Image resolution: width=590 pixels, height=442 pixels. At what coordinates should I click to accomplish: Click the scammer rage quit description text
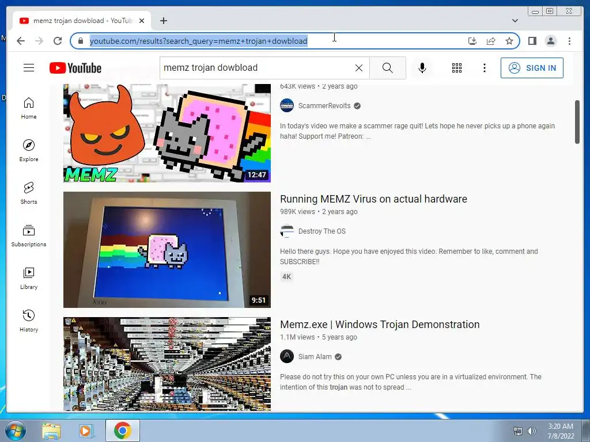[x=417, y=131]
